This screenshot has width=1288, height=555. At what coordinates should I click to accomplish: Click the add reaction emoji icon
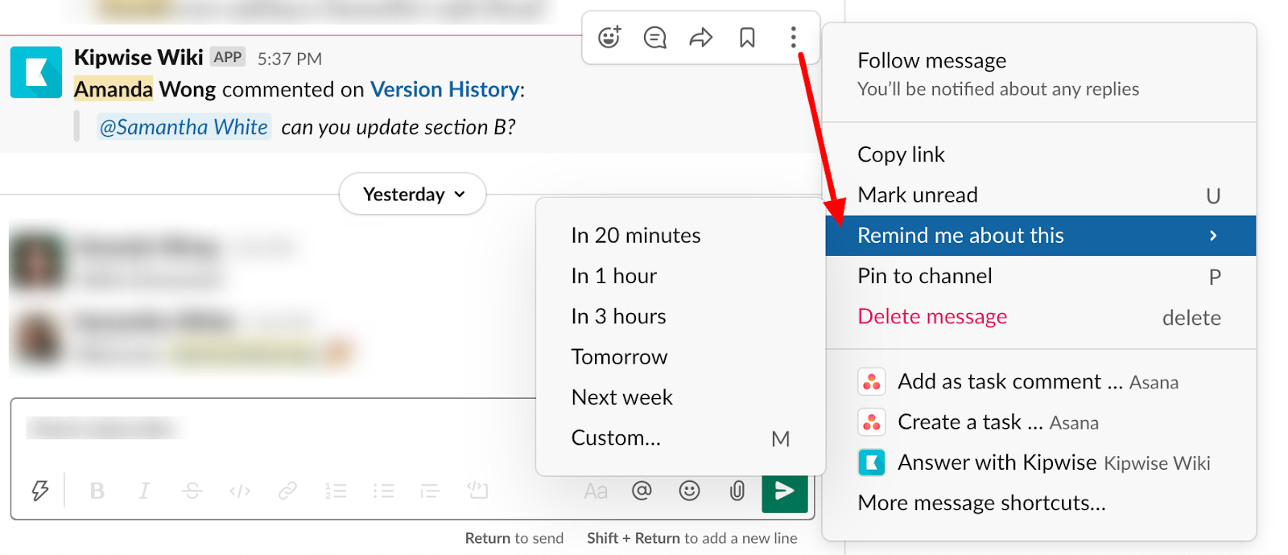point(609,37)
